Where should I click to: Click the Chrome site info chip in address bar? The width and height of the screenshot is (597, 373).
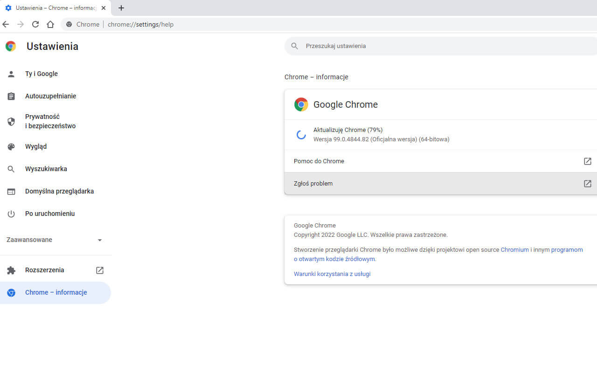[83, 24]
